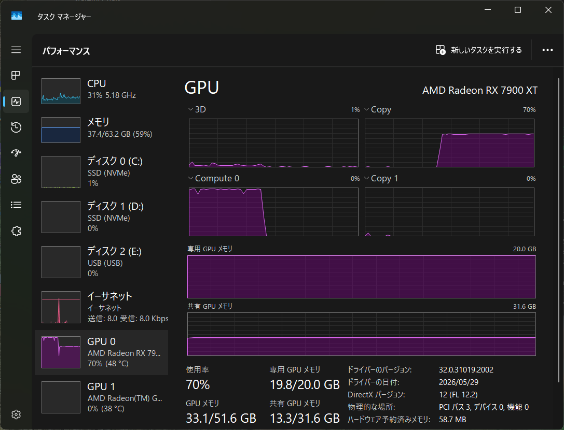Open the Services puzzle icon

(x=16, y=231)
